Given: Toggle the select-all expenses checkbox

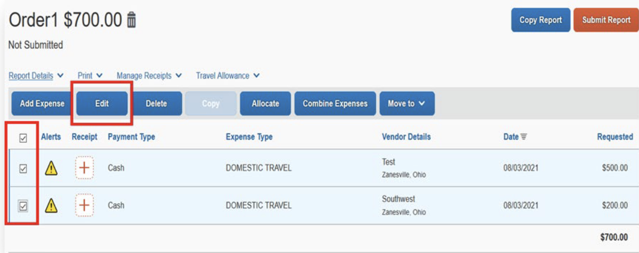Looking at the screenshot, I should click(x=23, y=138).
